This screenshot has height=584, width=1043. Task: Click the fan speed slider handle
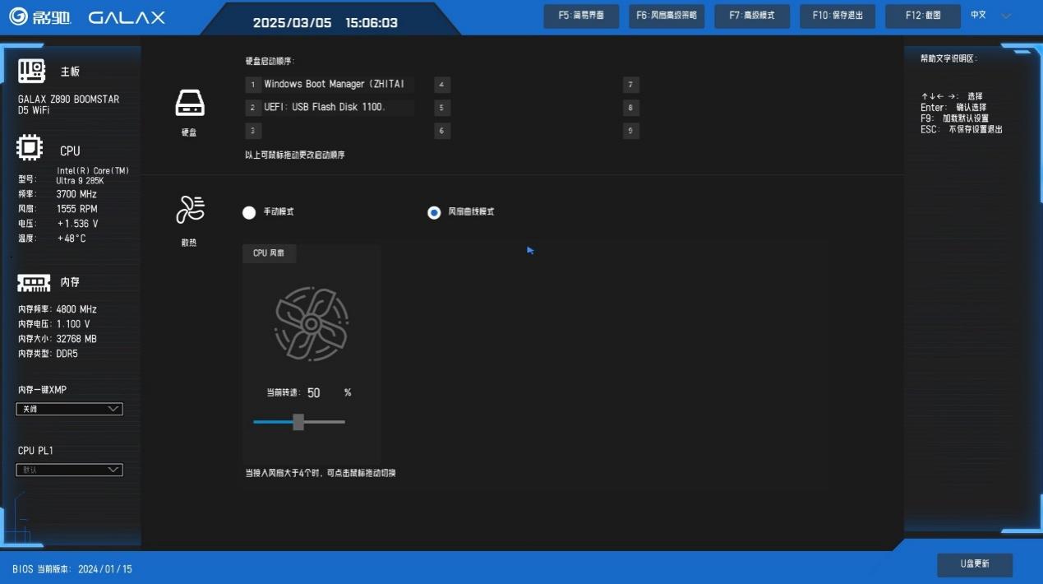click(x=298, y=422)
